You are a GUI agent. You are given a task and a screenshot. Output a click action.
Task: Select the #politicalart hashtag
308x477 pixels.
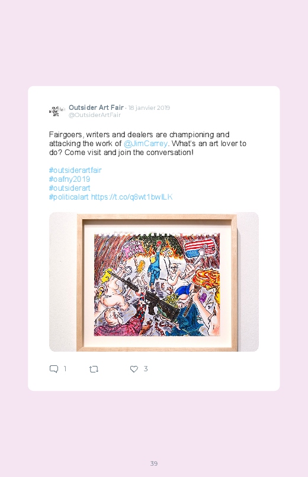pos(69,197)
